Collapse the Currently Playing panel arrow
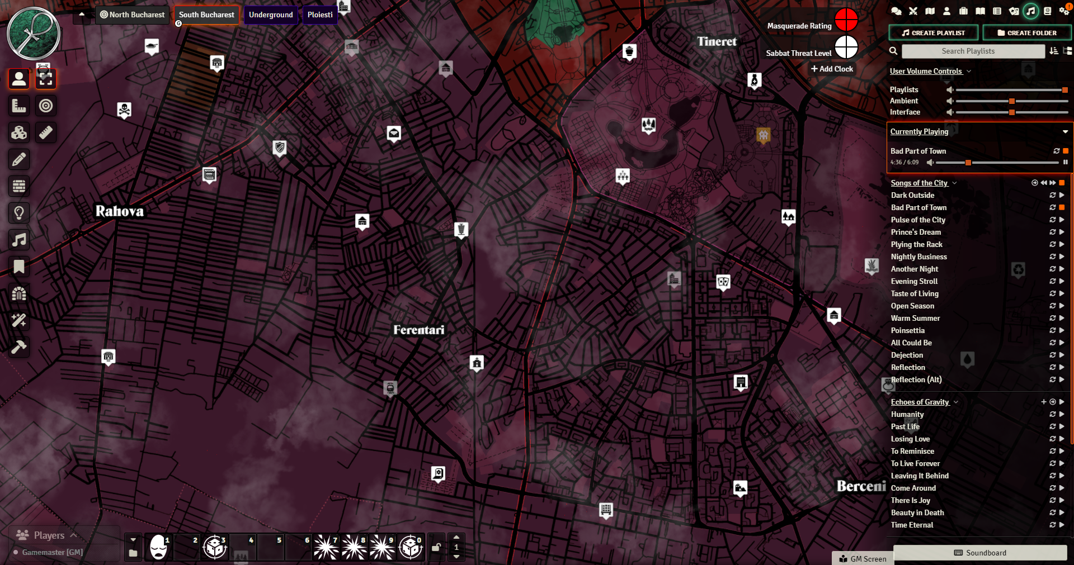Viewport: 1074px width, 565px height. pos(1065,132)
